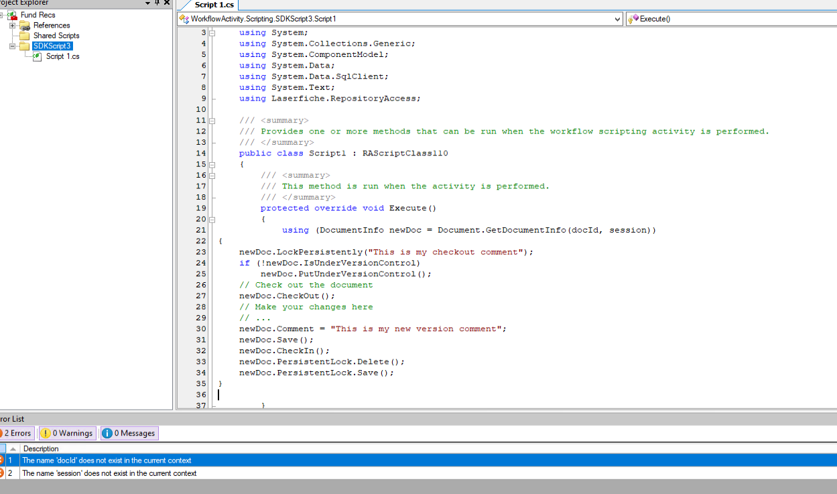Close the Project Explorer panel
The image size is (837, 494).
pos(167,3)
